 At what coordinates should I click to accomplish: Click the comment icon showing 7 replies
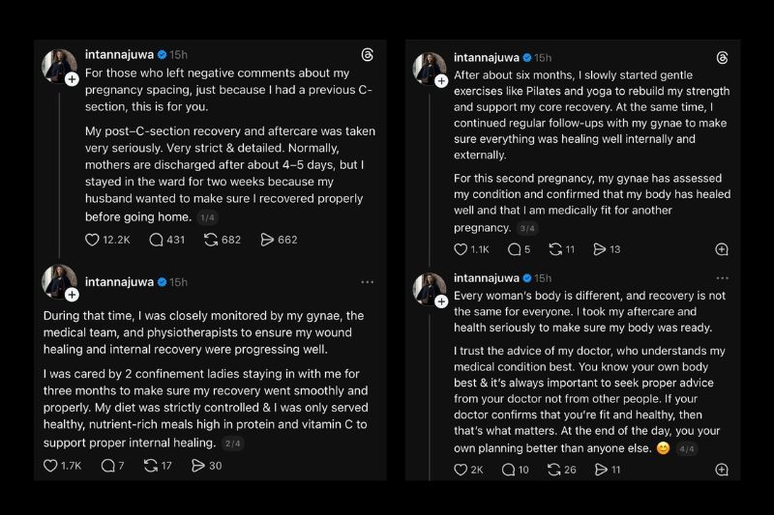[107, 466]
